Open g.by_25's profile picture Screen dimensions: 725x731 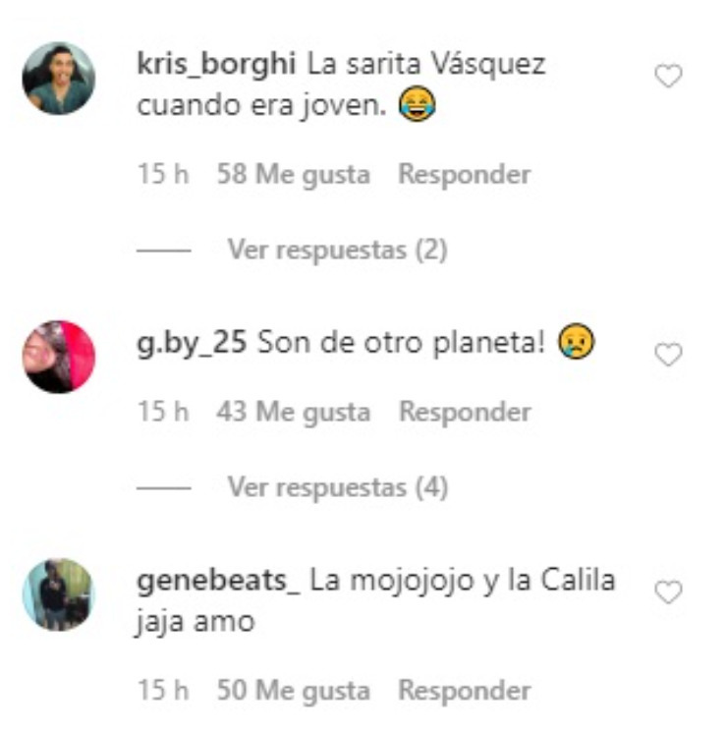coord(59,357)
